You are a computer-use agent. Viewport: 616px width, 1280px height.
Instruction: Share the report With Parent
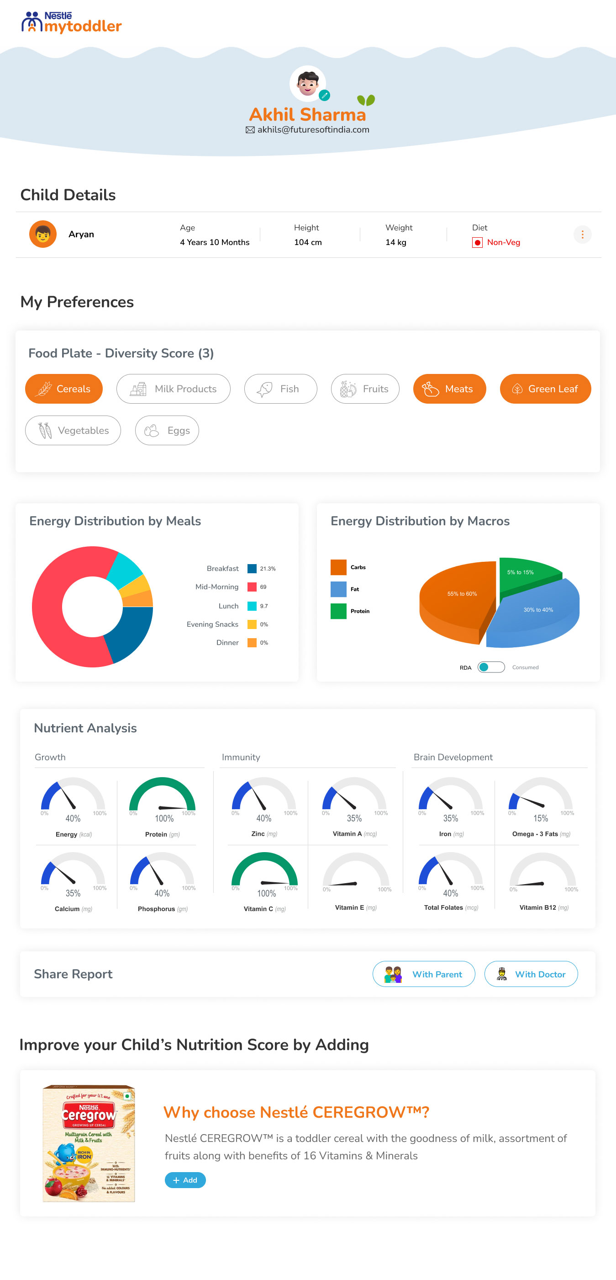coord(423,974)
